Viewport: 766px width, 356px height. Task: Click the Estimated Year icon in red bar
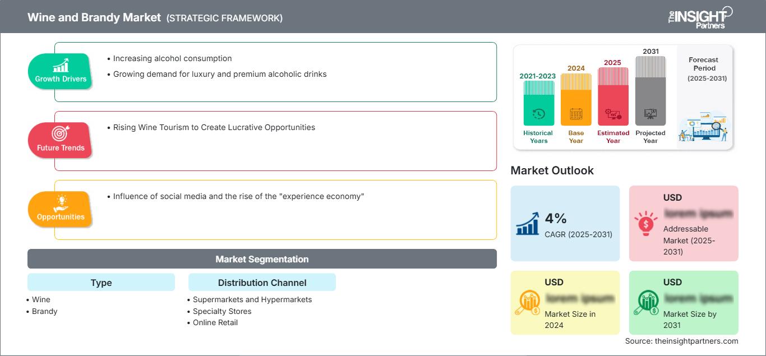click(613, 114)
